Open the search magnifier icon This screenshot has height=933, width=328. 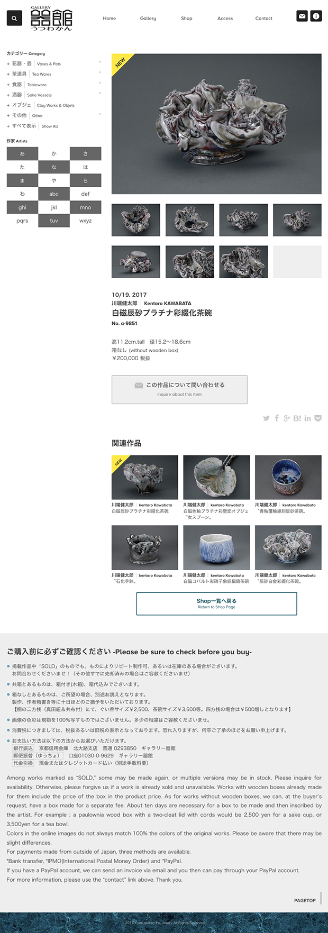14,18
